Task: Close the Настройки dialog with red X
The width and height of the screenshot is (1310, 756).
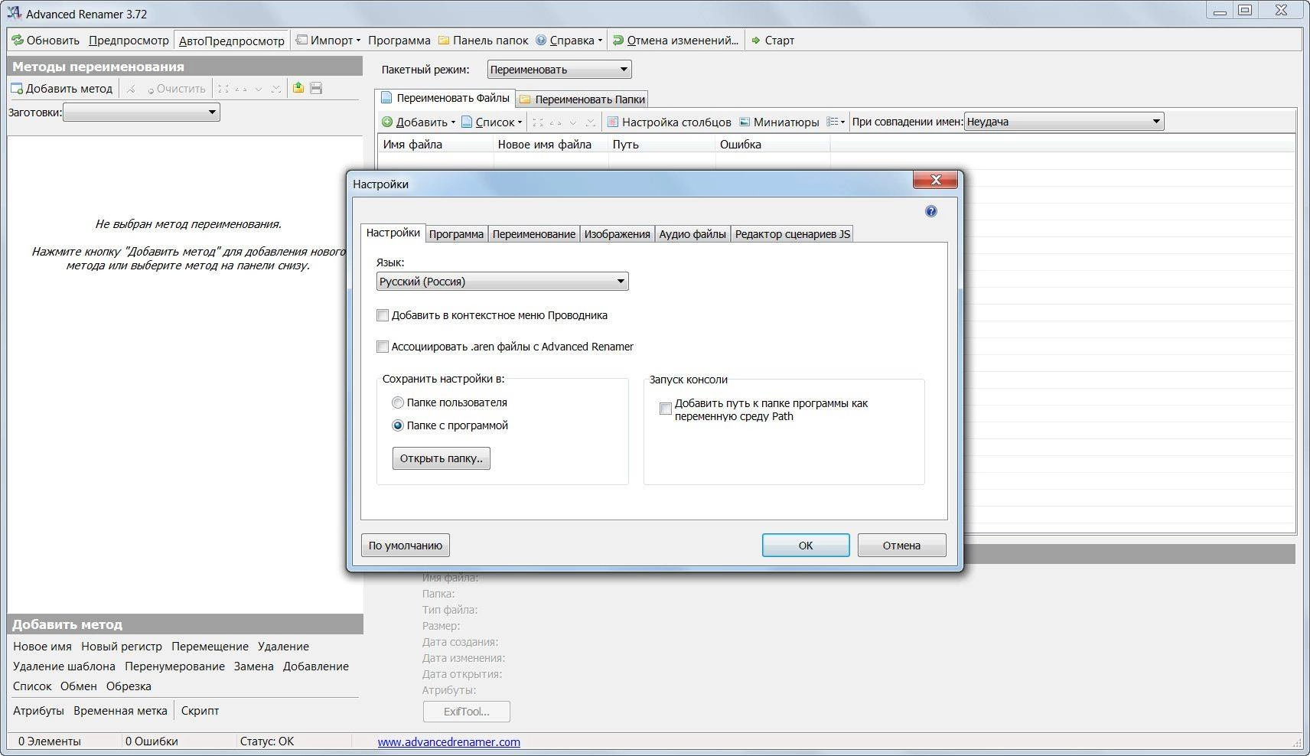Action: pyautogui.click(x=935, y=181)
